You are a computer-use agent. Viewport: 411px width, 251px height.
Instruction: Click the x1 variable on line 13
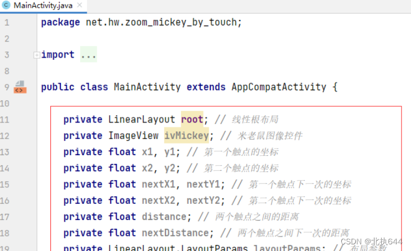pyautogui.click(x=147, y=152)
